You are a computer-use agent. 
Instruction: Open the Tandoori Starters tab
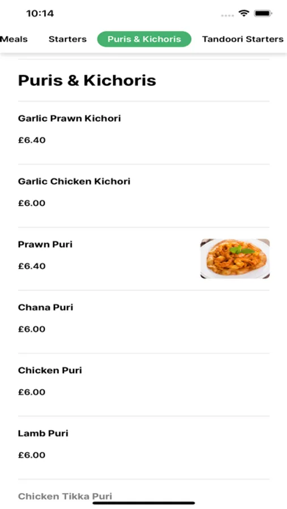(x=243, y=39)
